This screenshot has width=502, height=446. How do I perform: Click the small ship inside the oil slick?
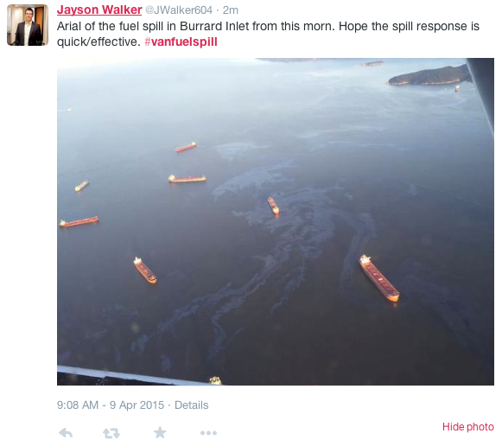coord(273,206)
